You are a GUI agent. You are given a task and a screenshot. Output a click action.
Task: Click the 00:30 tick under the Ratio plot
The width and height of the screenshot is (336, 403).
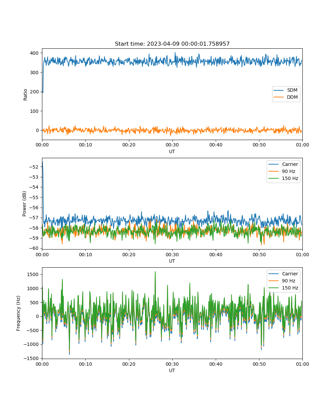pos(172,145)
